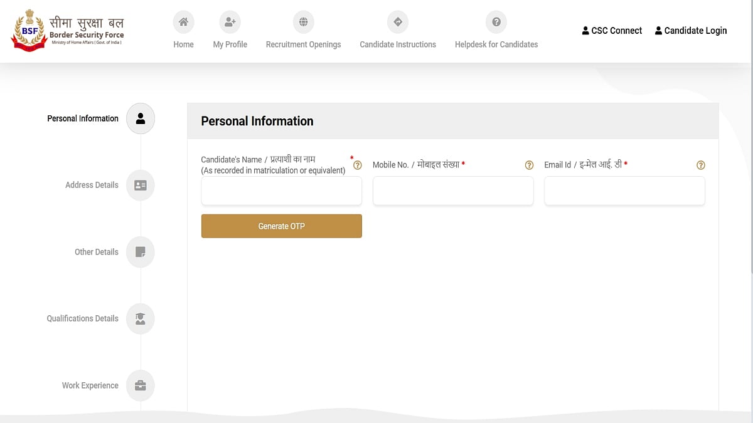Show help tooltip for Mobile No.
Image resolution: width=753 pixels, height=423 pixels.
[x=529, y=165]
